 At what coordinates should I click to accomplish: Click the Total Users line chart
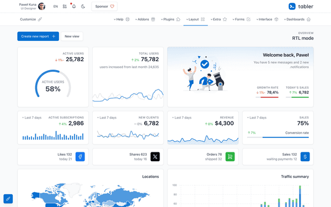point(128,95)
